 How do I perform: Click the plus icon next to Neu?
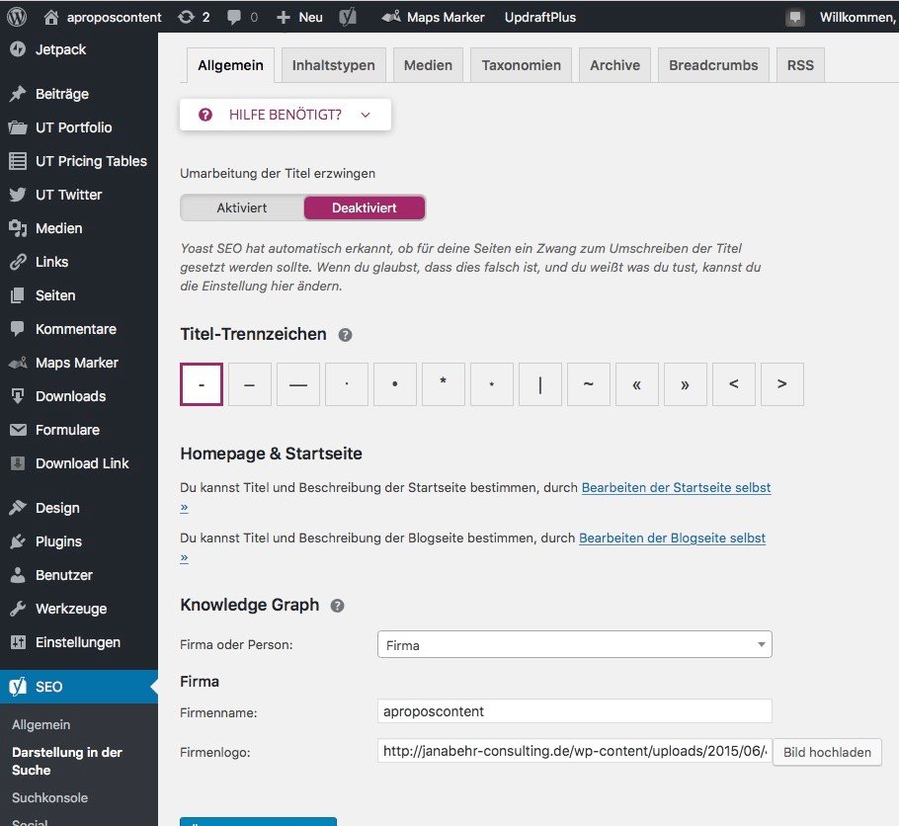point(284,17)
